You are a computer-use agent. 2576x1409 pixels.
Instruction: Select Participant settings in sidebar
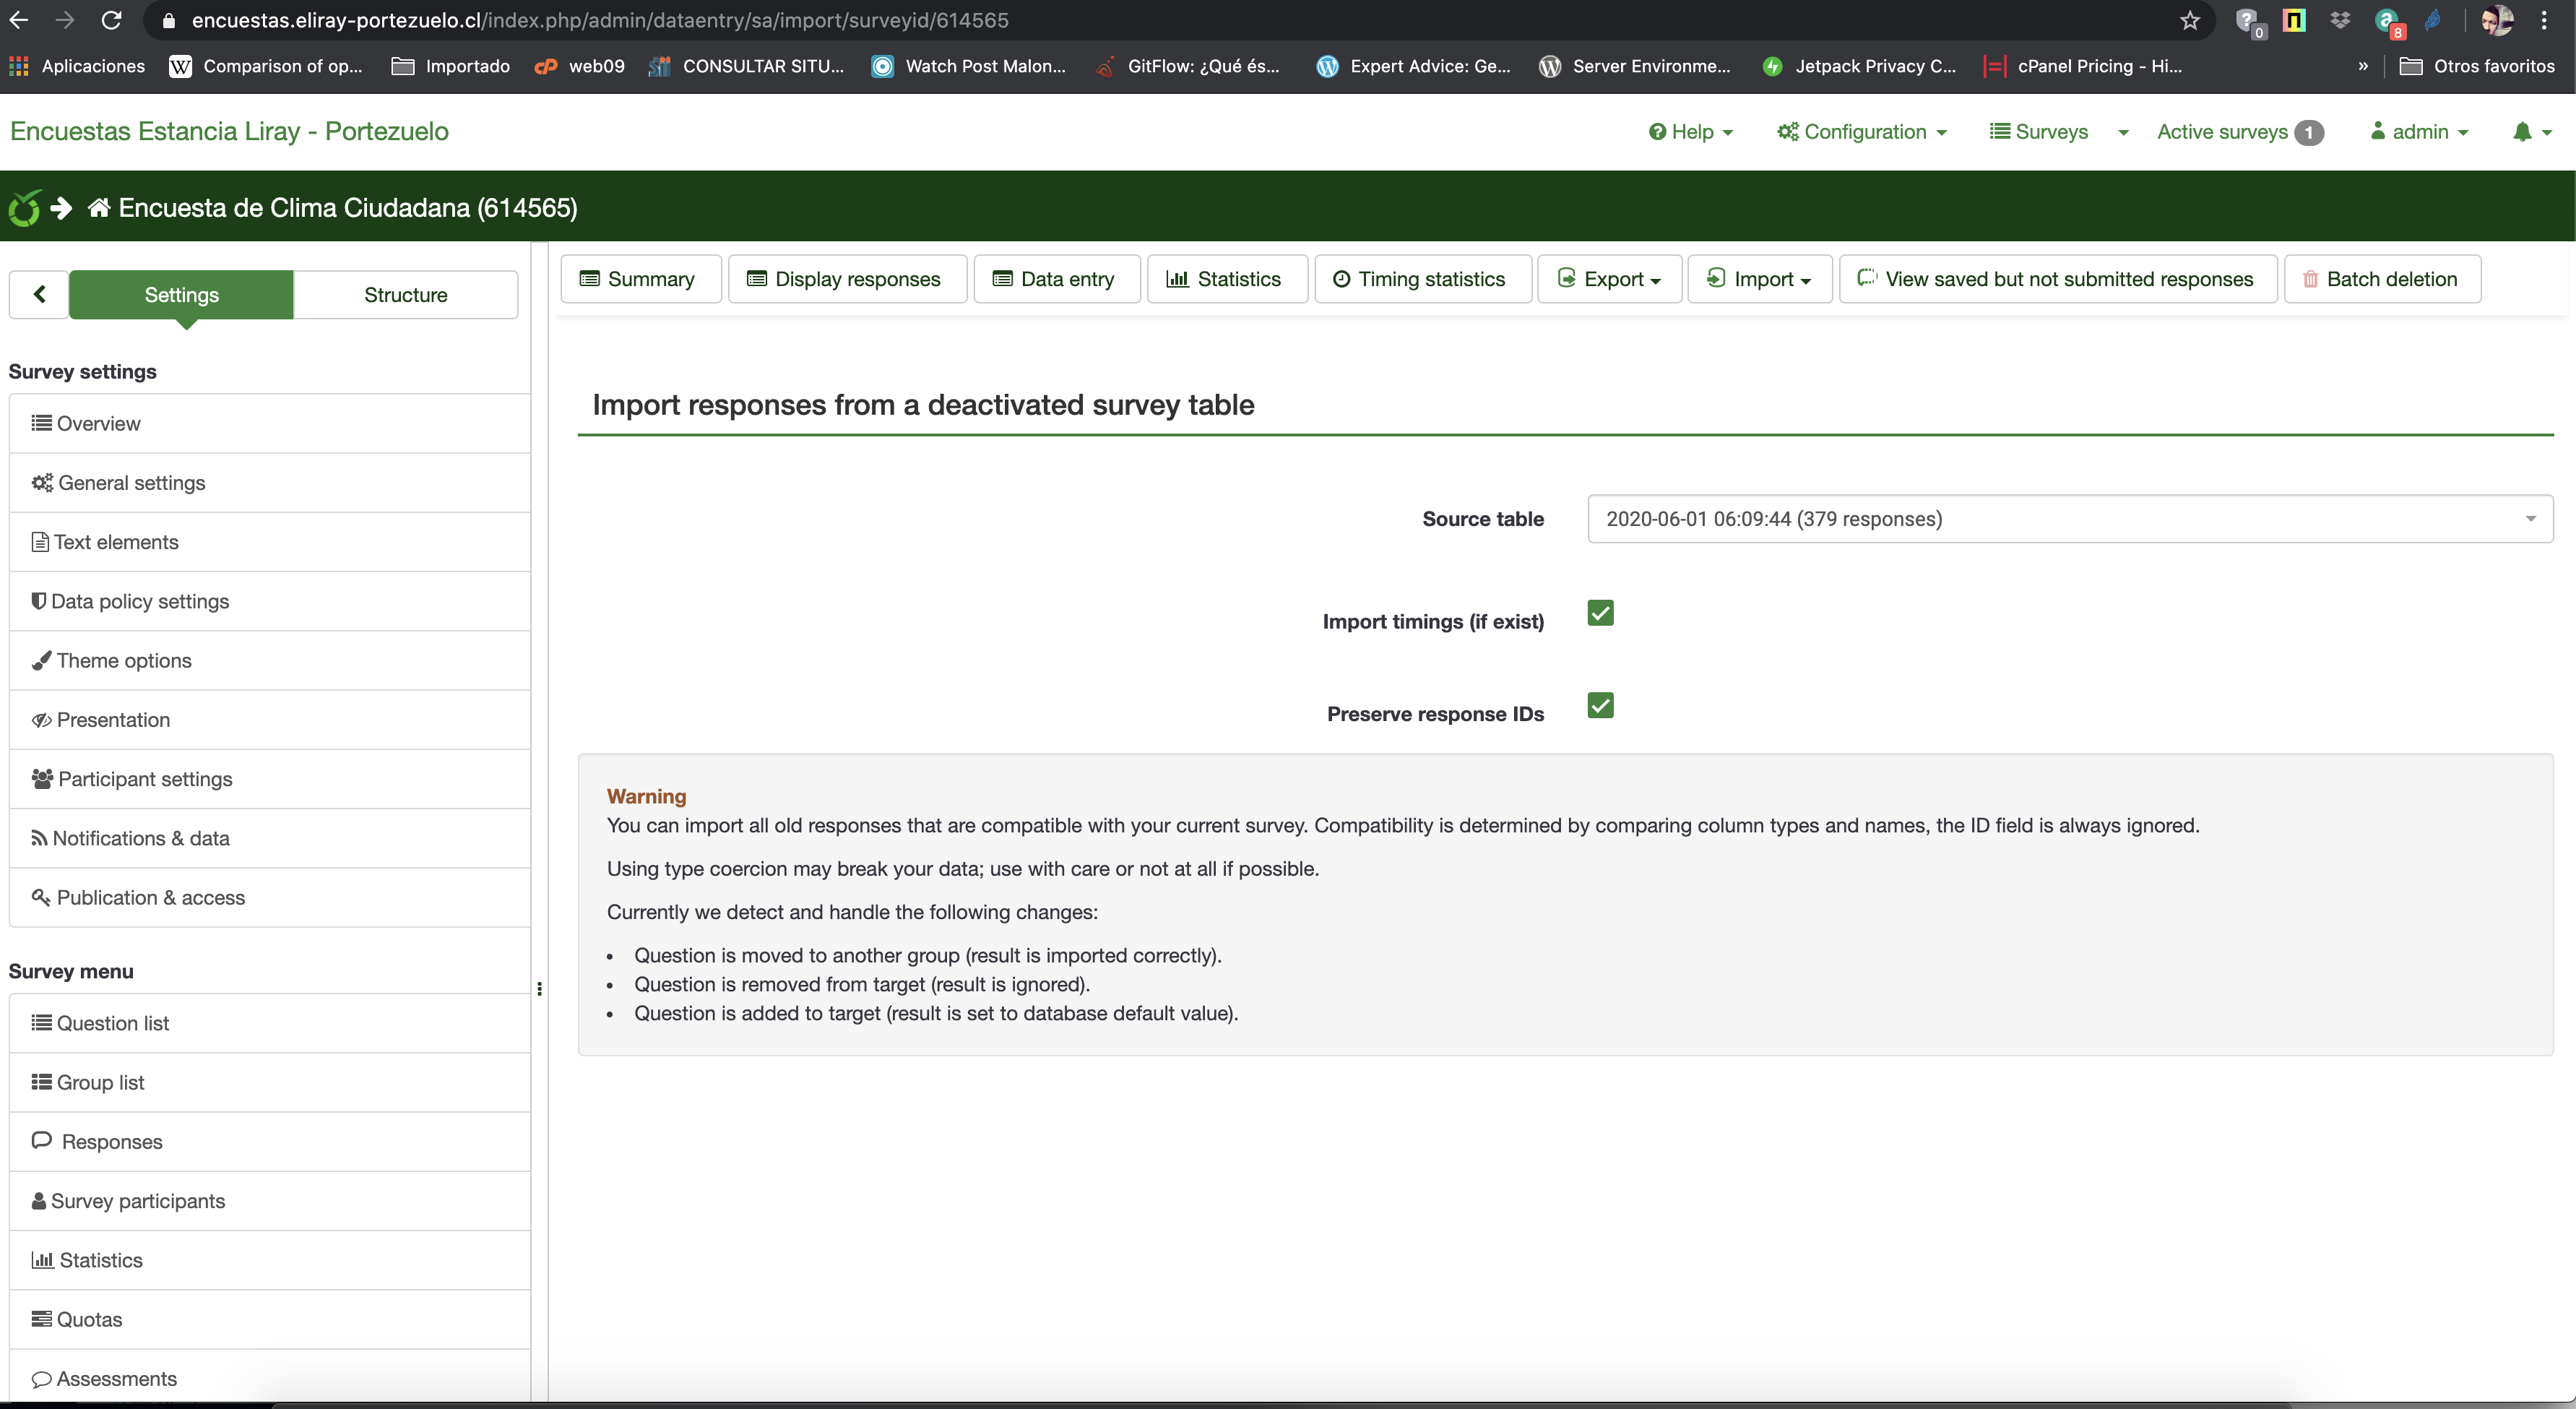click(x=145, y=779)
